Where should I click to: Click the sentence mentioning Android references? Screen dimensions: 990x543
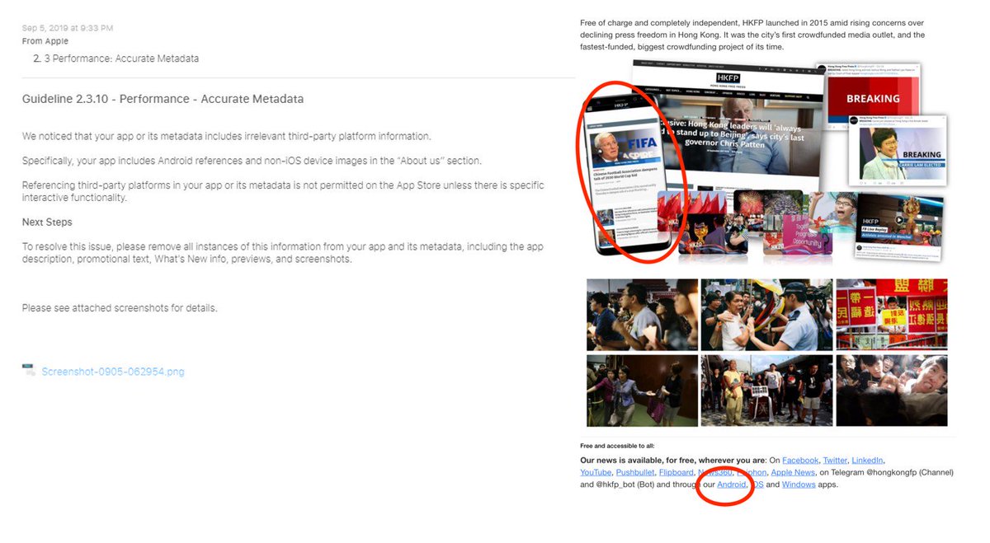tap(252, 161)
